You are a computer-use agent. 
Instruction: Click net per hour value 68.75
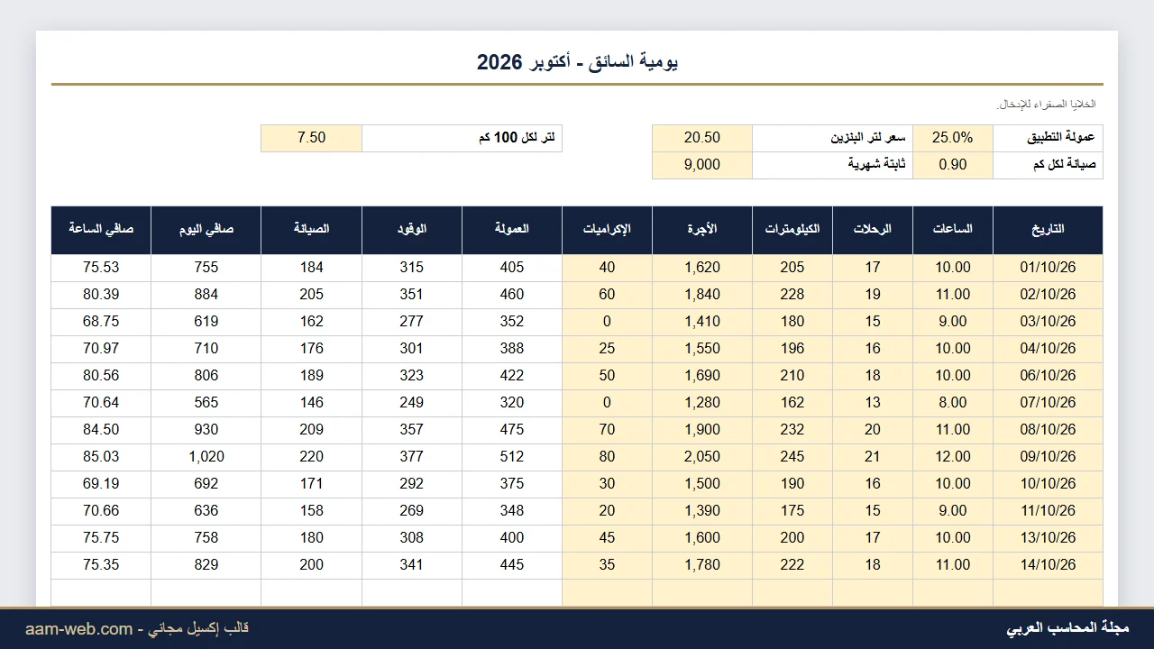[x=101, y=322]
